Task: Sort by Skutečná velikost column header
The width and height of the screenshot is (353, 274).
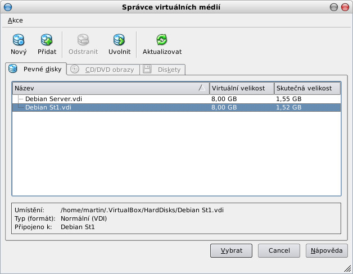Action: pos(307,88)
